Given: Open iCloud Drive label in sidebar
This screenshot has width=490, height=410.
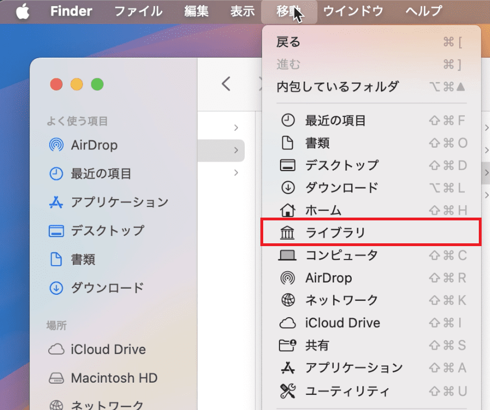Looking at the screenshot, I should pyautogui.click(x=108, y=350).
